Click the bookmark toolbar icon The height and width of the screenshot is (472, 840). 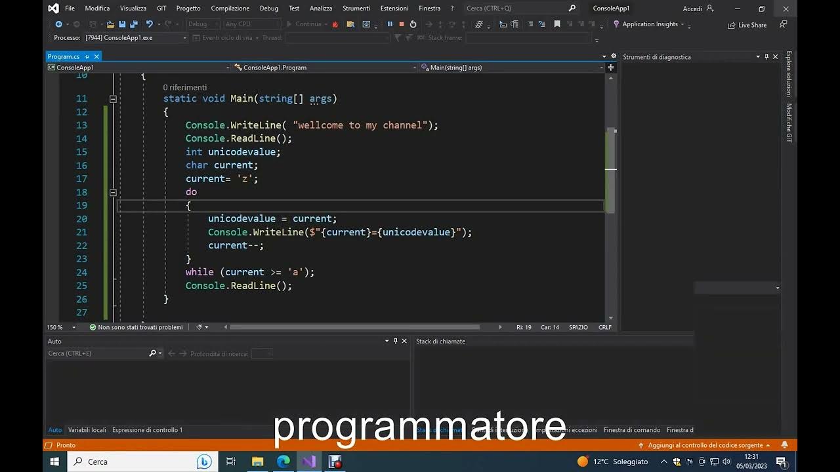tap(557, 24)
